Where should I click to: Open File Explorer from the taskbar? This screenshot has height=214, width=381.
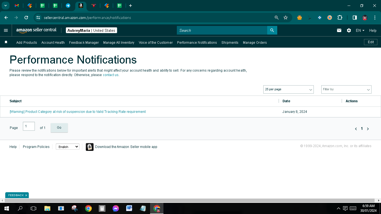[47, 208]
